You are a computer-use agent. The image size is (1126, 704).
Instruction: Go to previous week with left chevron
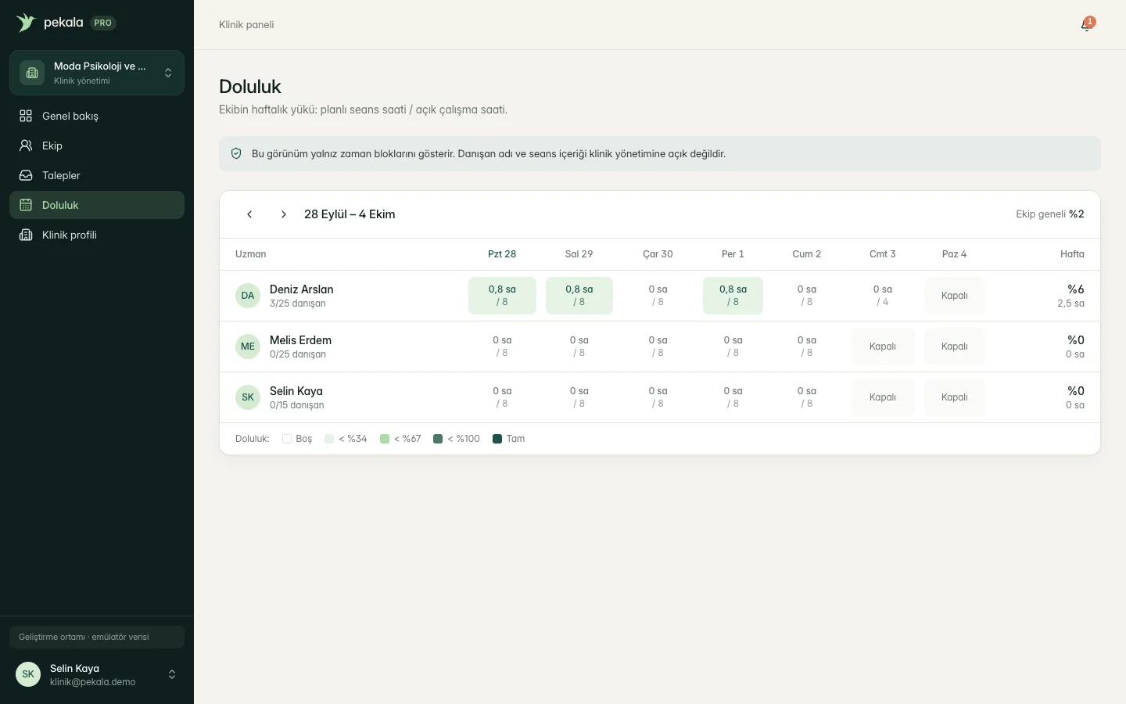tap(249, 214)
